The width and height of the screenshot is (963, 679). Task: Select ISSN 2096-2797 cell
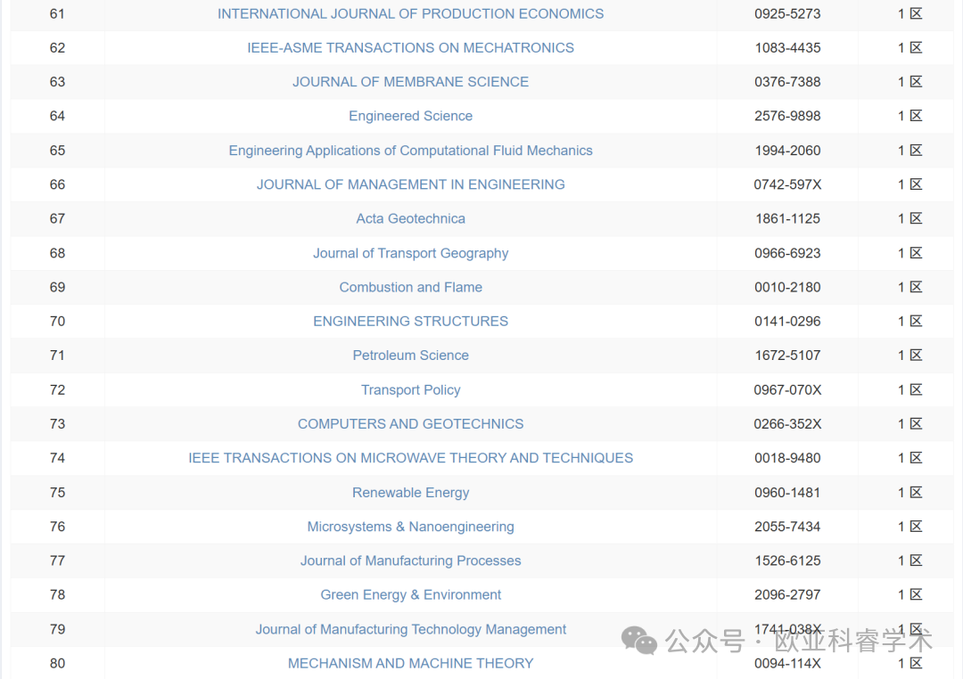[787, 595]
